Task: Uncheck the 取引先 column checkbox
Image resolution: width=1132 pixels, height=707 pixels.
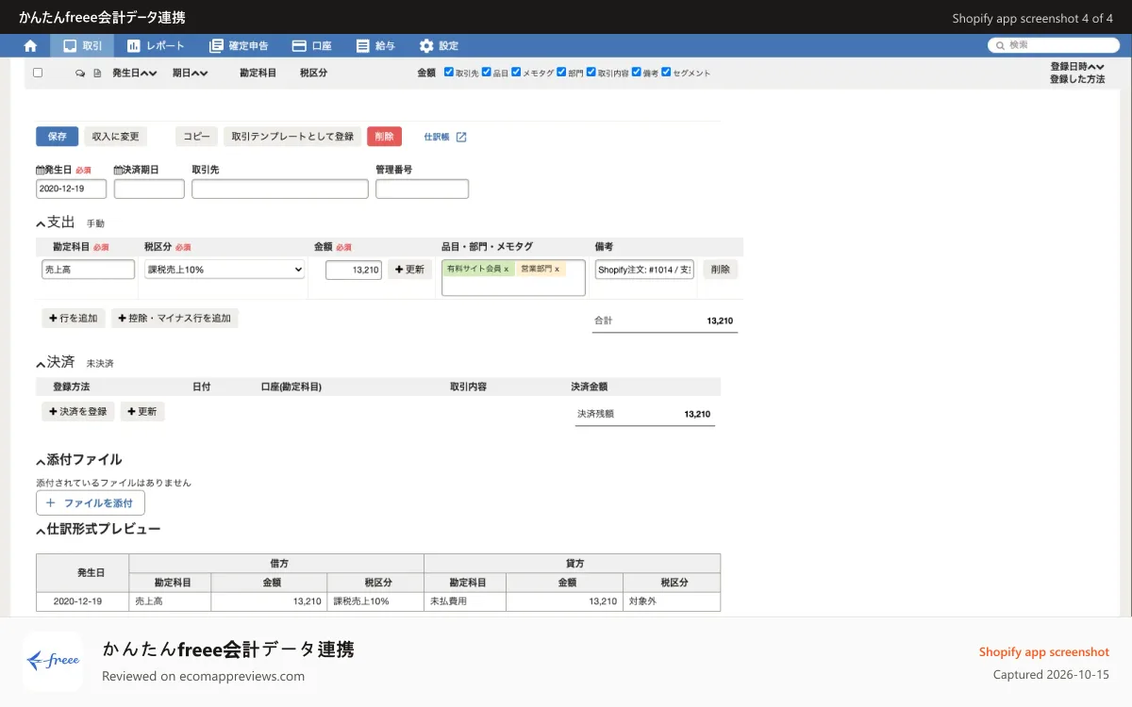Action: (449, 72)
